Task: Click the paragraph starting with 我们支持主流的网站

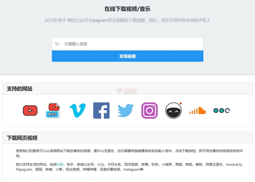Action: [130, 167]
